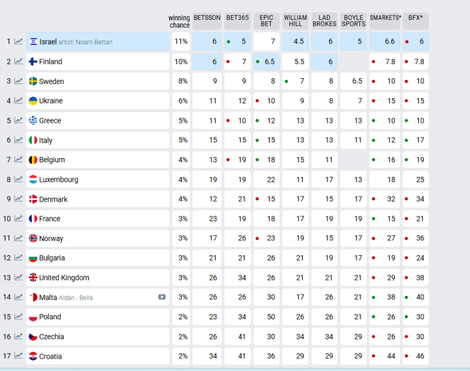
Task: Click the chart icon beside Poland
Action: coord(19,317)
